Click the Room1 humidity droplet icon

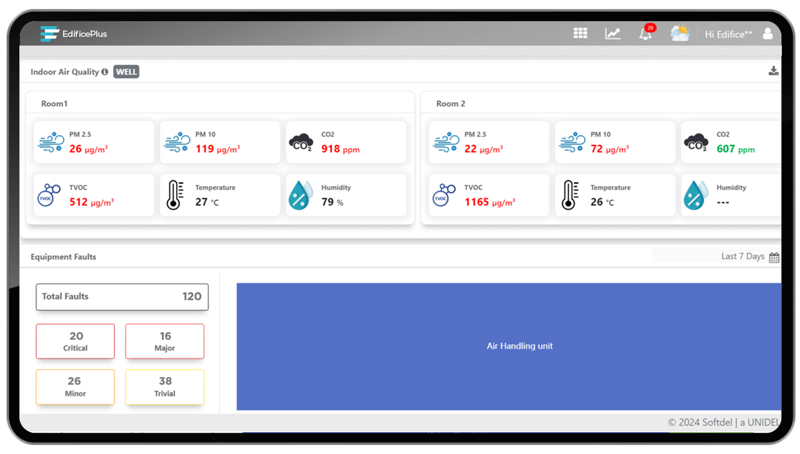[x=301, y=195]
